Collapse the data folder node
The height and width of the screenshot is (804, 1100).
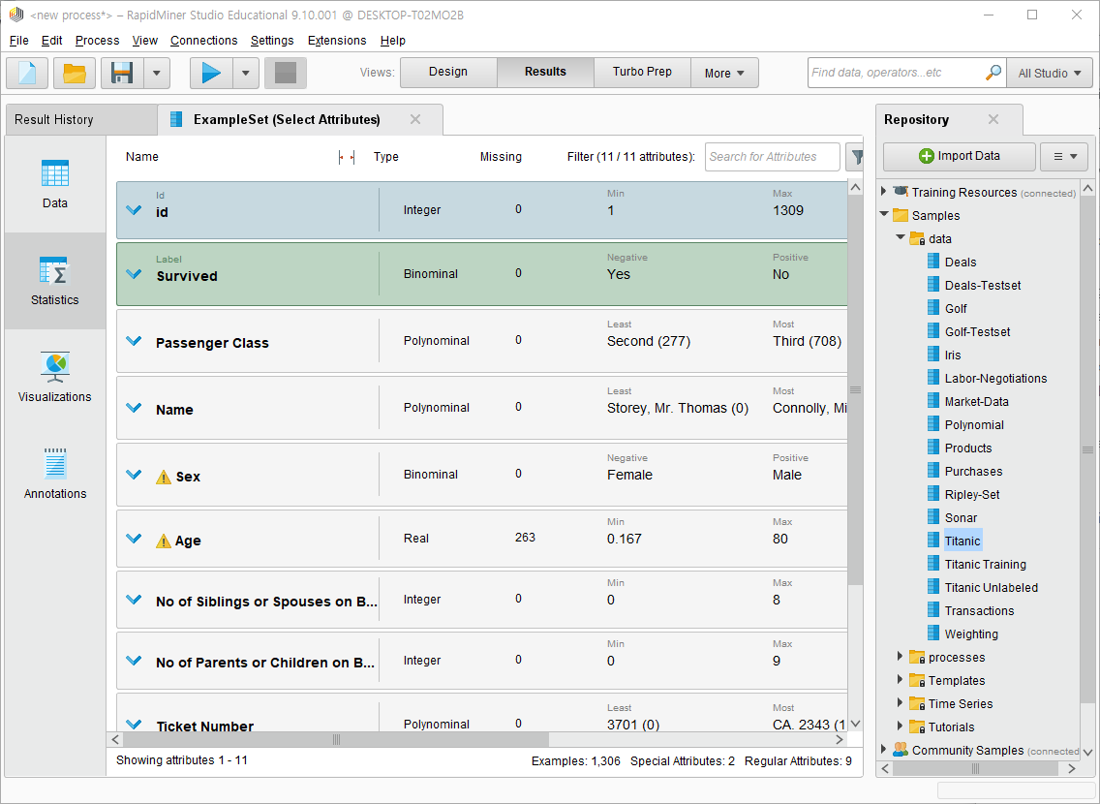pos(901,237)
